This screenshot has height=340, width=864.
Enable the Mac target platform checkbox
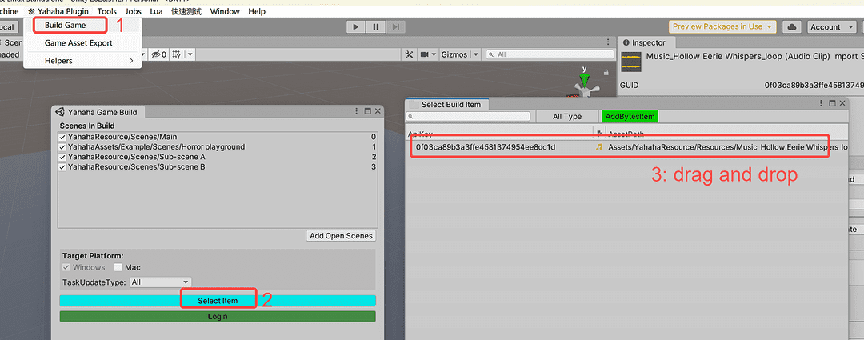(118, 267)
